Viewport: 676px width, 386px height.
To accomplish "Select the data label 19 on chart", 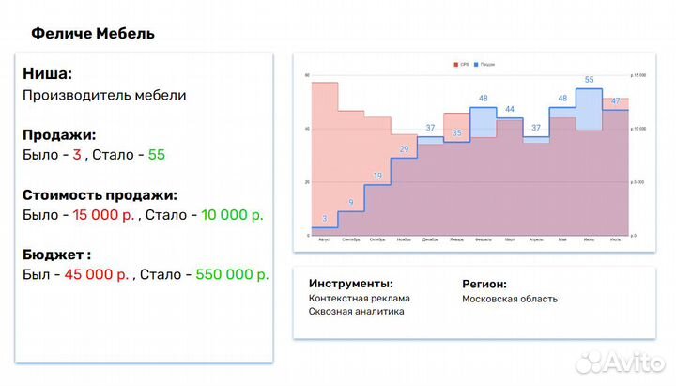I will pos(377,176).
